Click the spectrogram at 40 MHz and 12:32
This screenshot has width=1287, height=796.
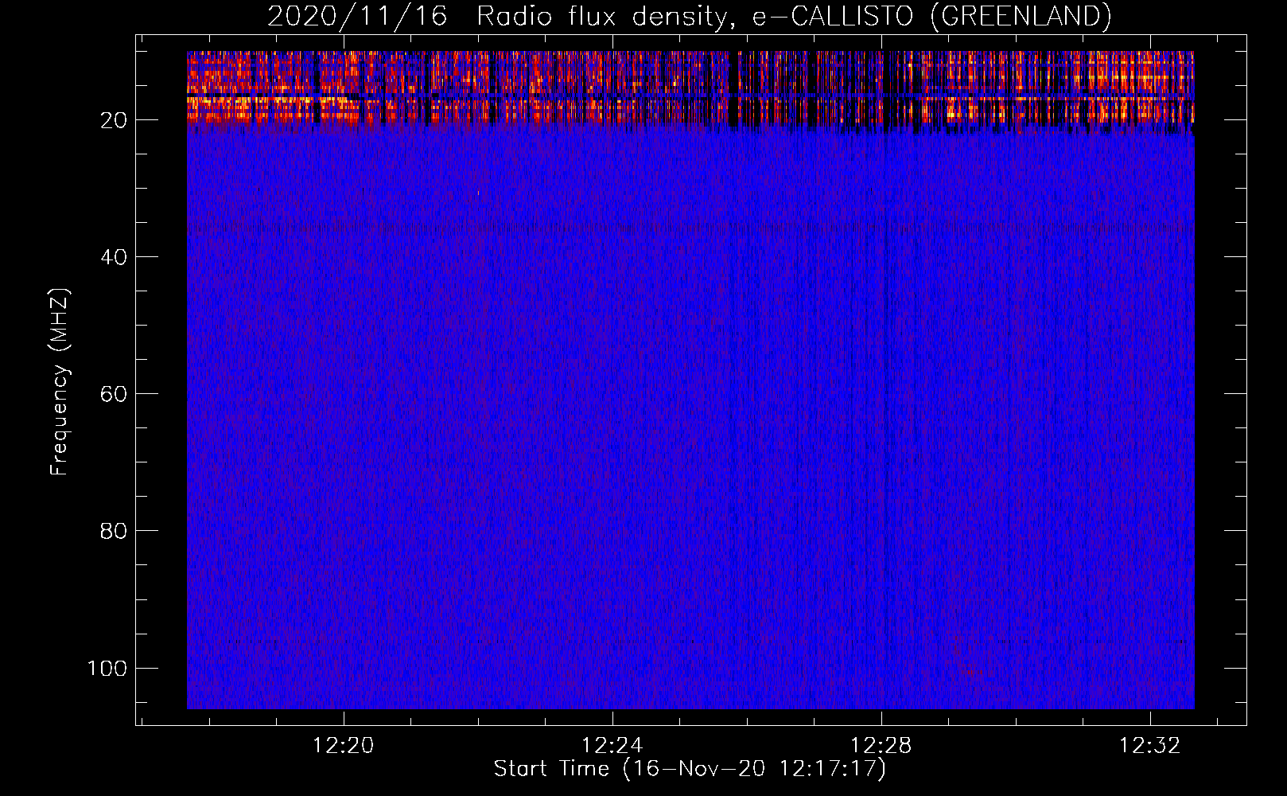(x=1150, y=256)
